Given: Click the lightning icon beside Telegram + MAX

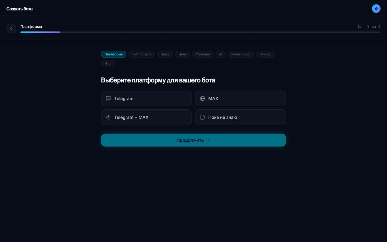Looking at the screenshot, I should [108, 117].
